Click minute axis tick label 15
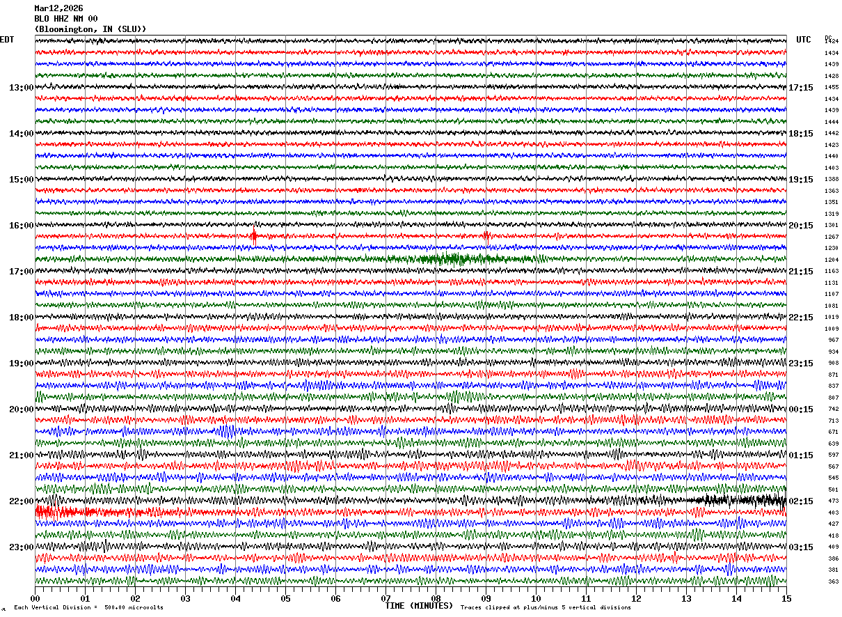Screen dimensions: 842x617 click(786, 599)
